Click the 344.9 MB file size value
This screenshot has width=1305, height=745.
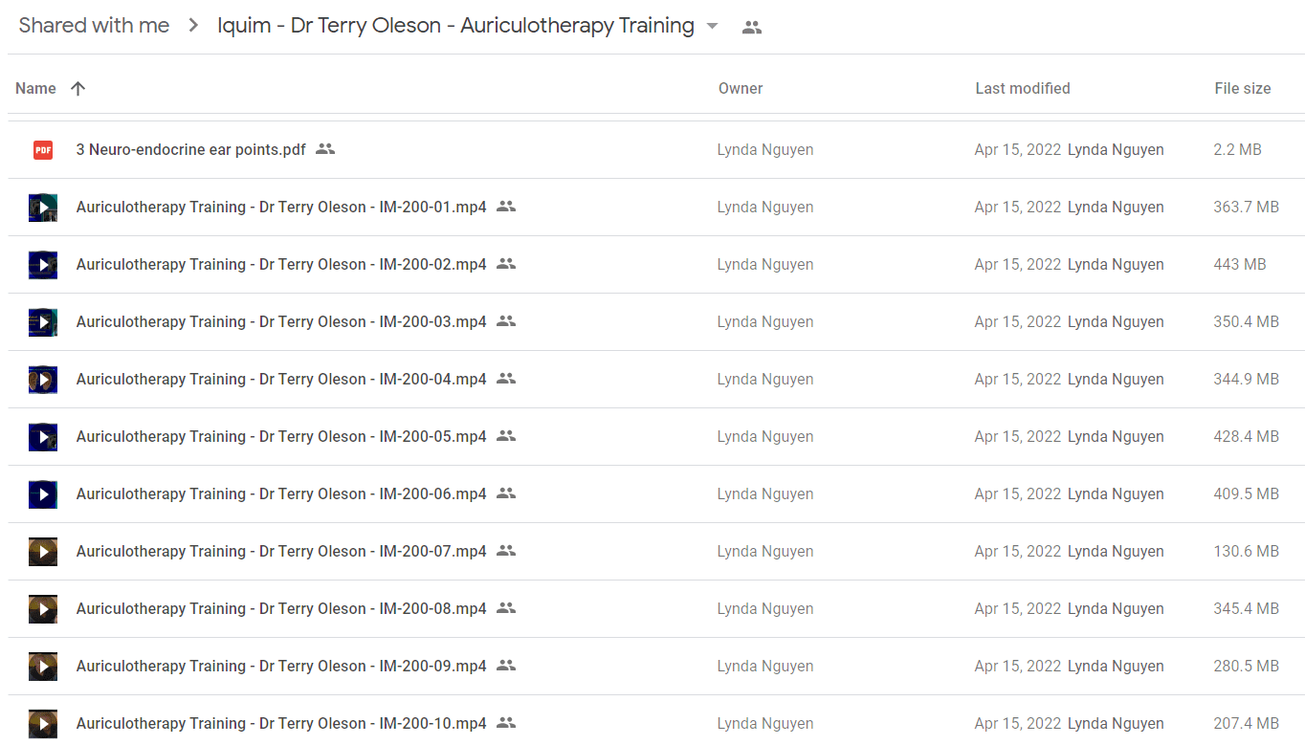pyautogui.click(x=1246, y=379)
